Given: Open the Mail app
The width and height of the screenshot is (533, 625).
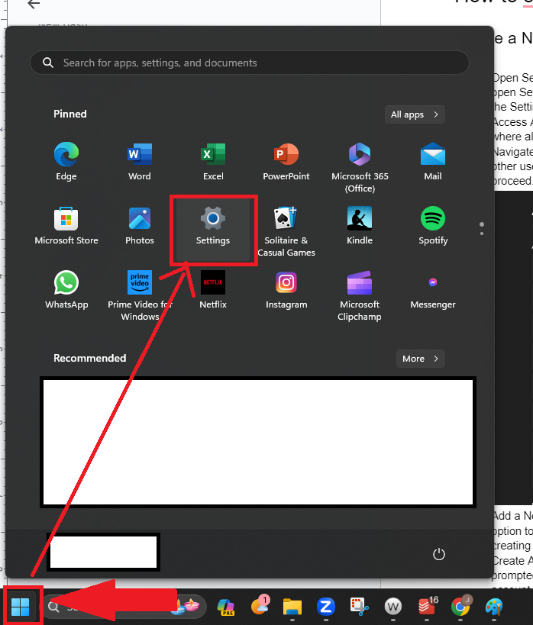Looking at the screenshot, I should (433, 162).
